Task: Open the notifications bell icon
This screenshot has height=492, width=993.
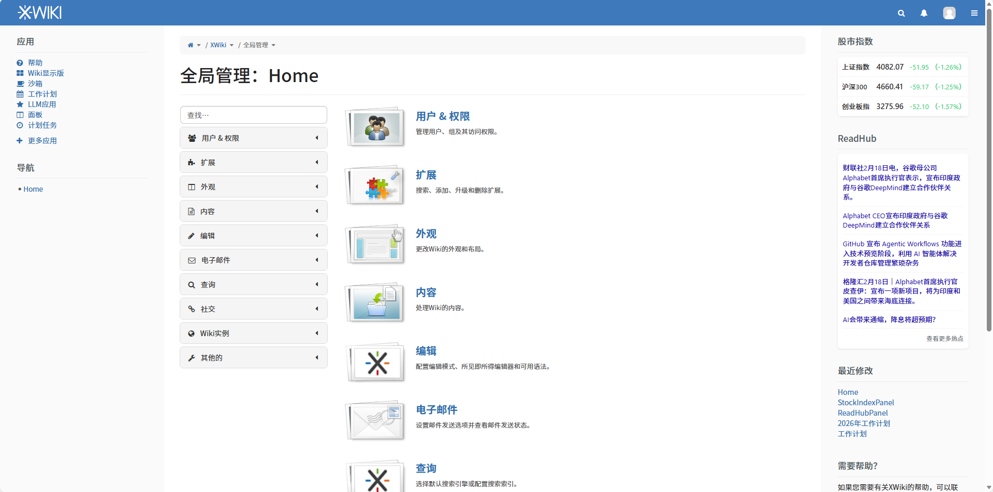Action: (923, 13)
